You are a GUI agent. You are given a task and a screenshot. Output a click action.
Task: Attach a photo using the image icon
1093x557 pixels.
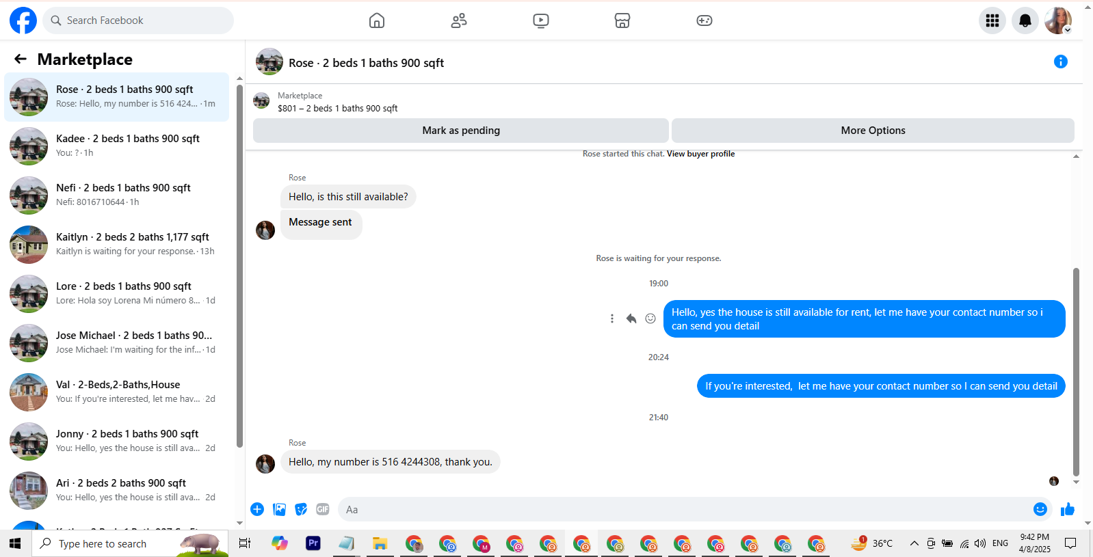[280, 509]
